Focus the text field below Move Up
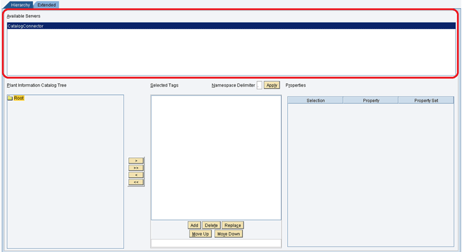 pos(216,243)
